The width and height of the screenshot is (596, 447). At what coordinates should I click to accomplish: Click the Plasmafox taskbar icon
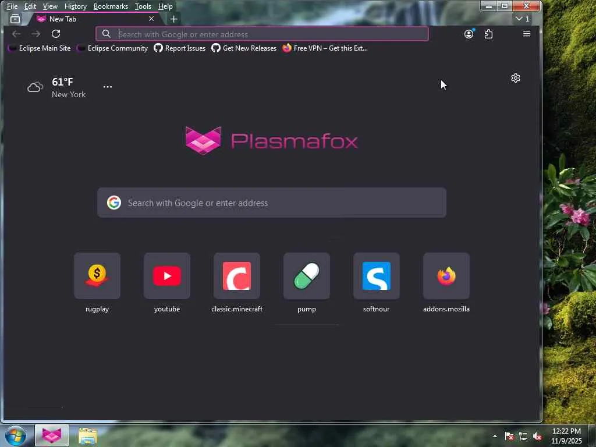(52, 435)
